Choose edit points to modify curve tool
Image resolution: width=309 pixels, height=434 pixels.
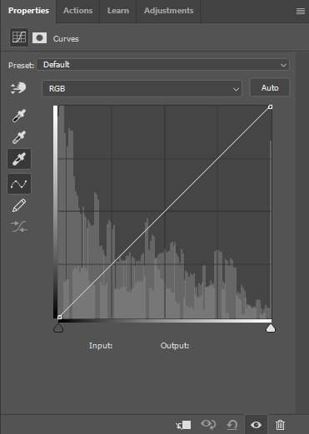click(x=19, y=184)
